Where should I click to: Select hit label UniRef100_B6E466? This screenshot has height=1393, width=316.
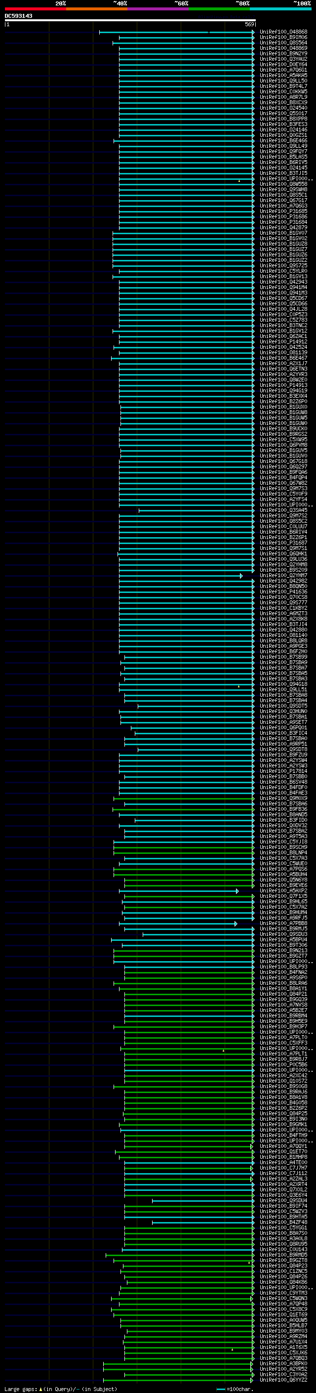tap(283, 141)
